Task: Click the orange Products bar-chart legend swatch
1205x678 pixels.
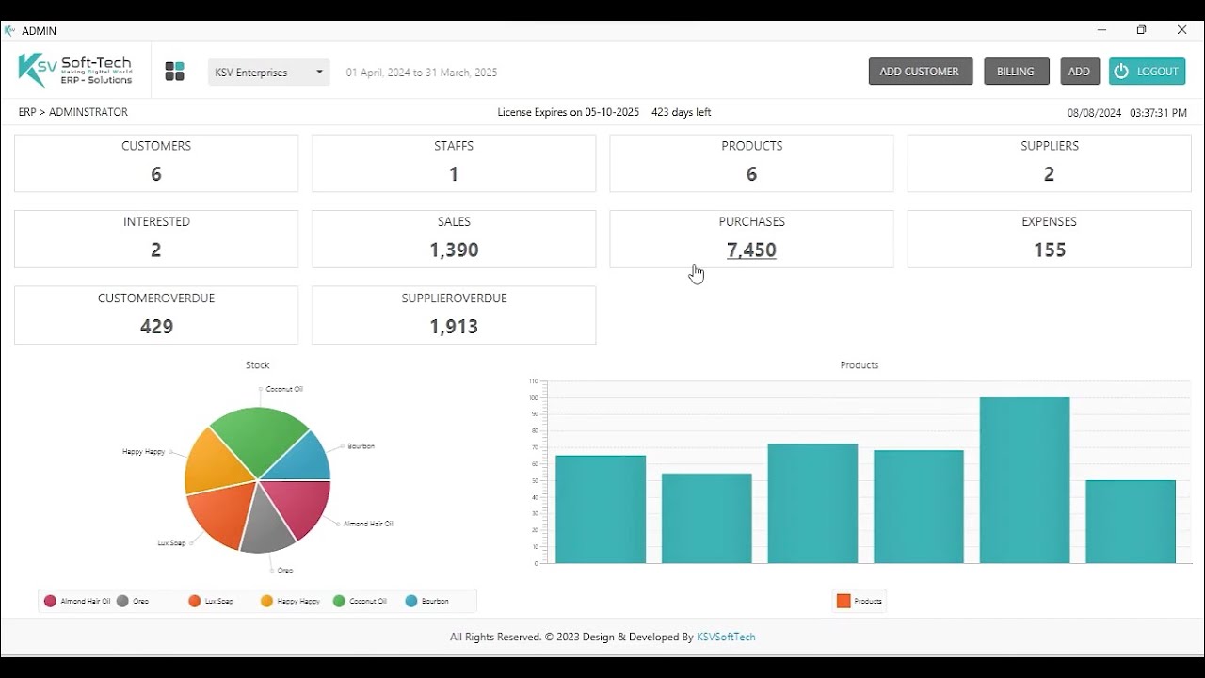Action: (x=843, y=601)
